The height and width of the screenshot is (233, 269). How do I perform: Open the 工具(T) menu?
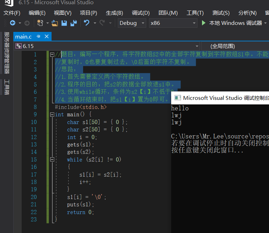click(195, 13)
